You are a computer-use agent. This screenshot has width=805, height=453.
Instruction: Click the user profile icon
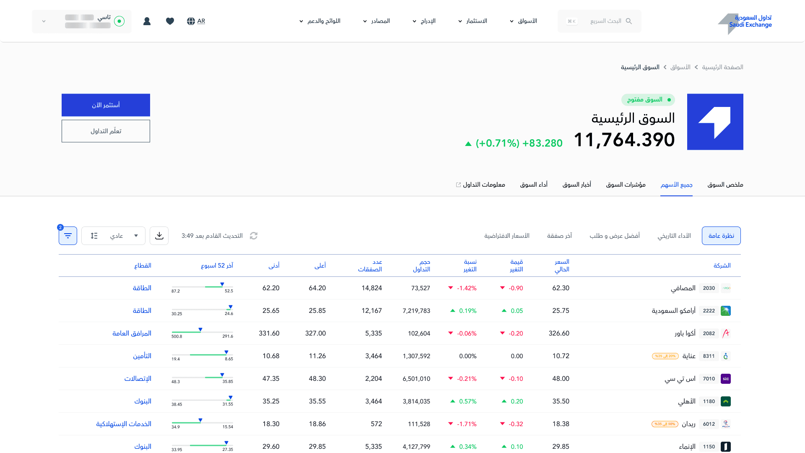pyautogui.click(x=147, y=21)
